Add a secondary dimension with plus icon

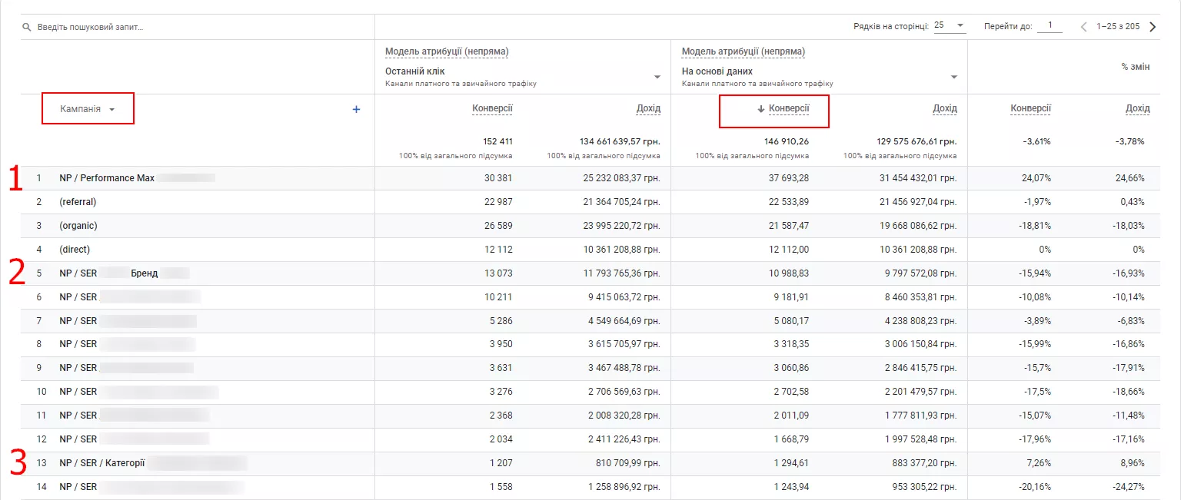pyautogui.click(x=356, y=110)
